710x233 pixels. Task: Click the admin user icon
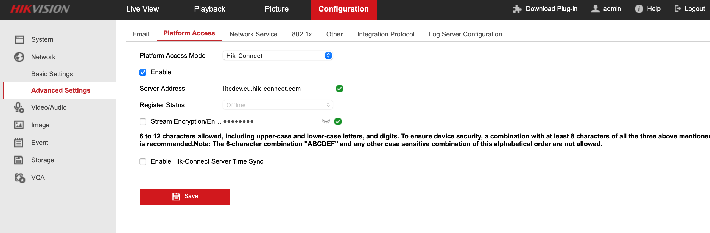click(595, 9)
